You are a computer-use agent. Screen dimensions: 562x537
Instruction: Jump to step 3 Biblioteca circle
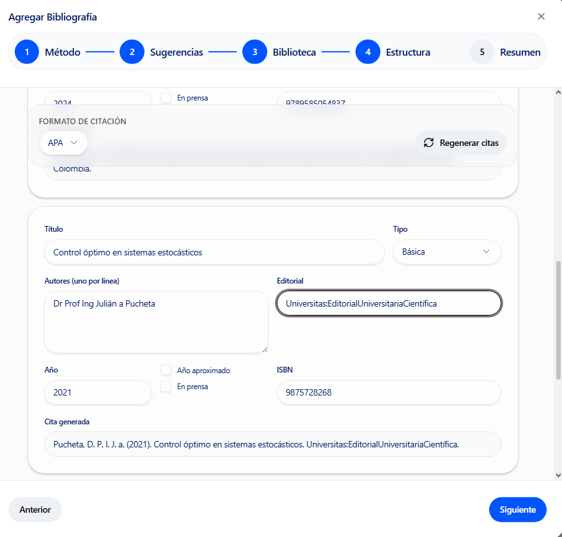coord(254,52)
